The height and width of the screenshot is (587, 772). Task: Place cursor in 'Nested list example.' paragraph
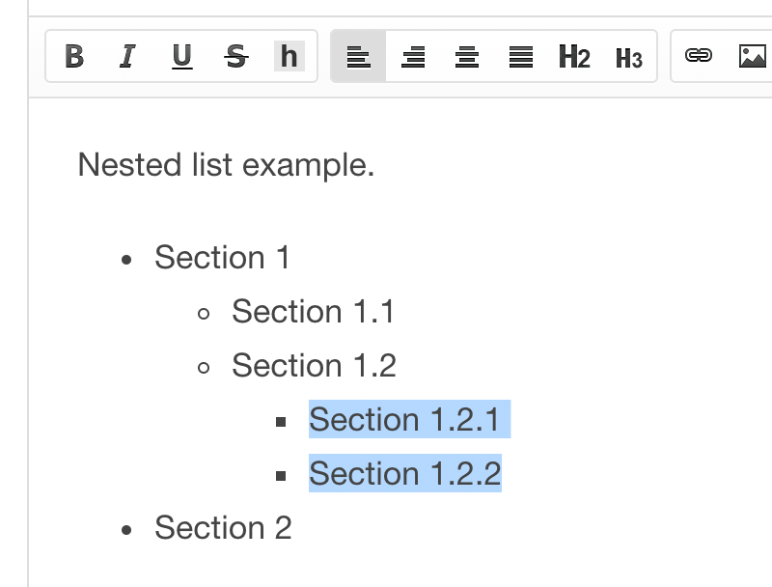pos(226,165)
